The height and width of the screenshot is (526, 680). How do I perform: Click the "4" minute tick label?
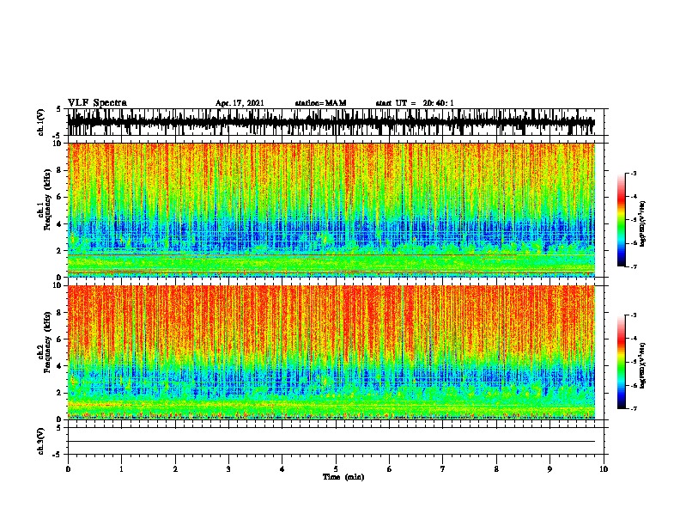point(282,469)
